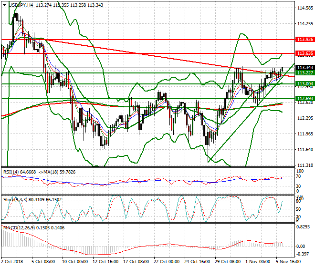
Task: Select the MACD scale value 0.8293
Action: point(303,227)
